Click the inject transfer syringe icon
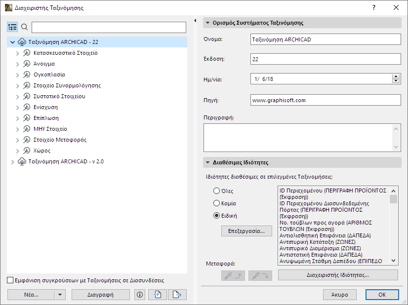Viewport: 408px width, 305px height. (x=259, y=275)
